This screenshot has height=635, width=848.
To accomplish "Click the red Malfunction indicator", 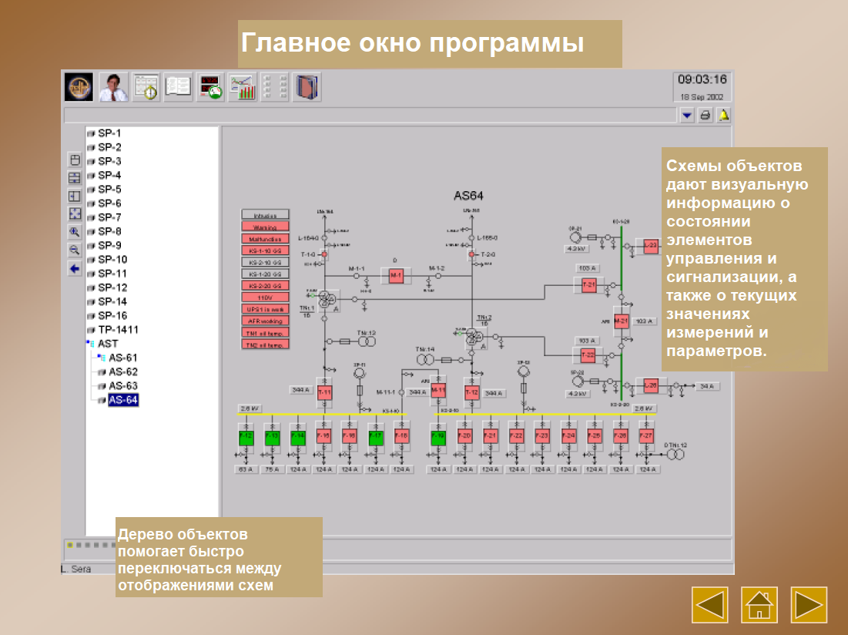I will 265,239.
